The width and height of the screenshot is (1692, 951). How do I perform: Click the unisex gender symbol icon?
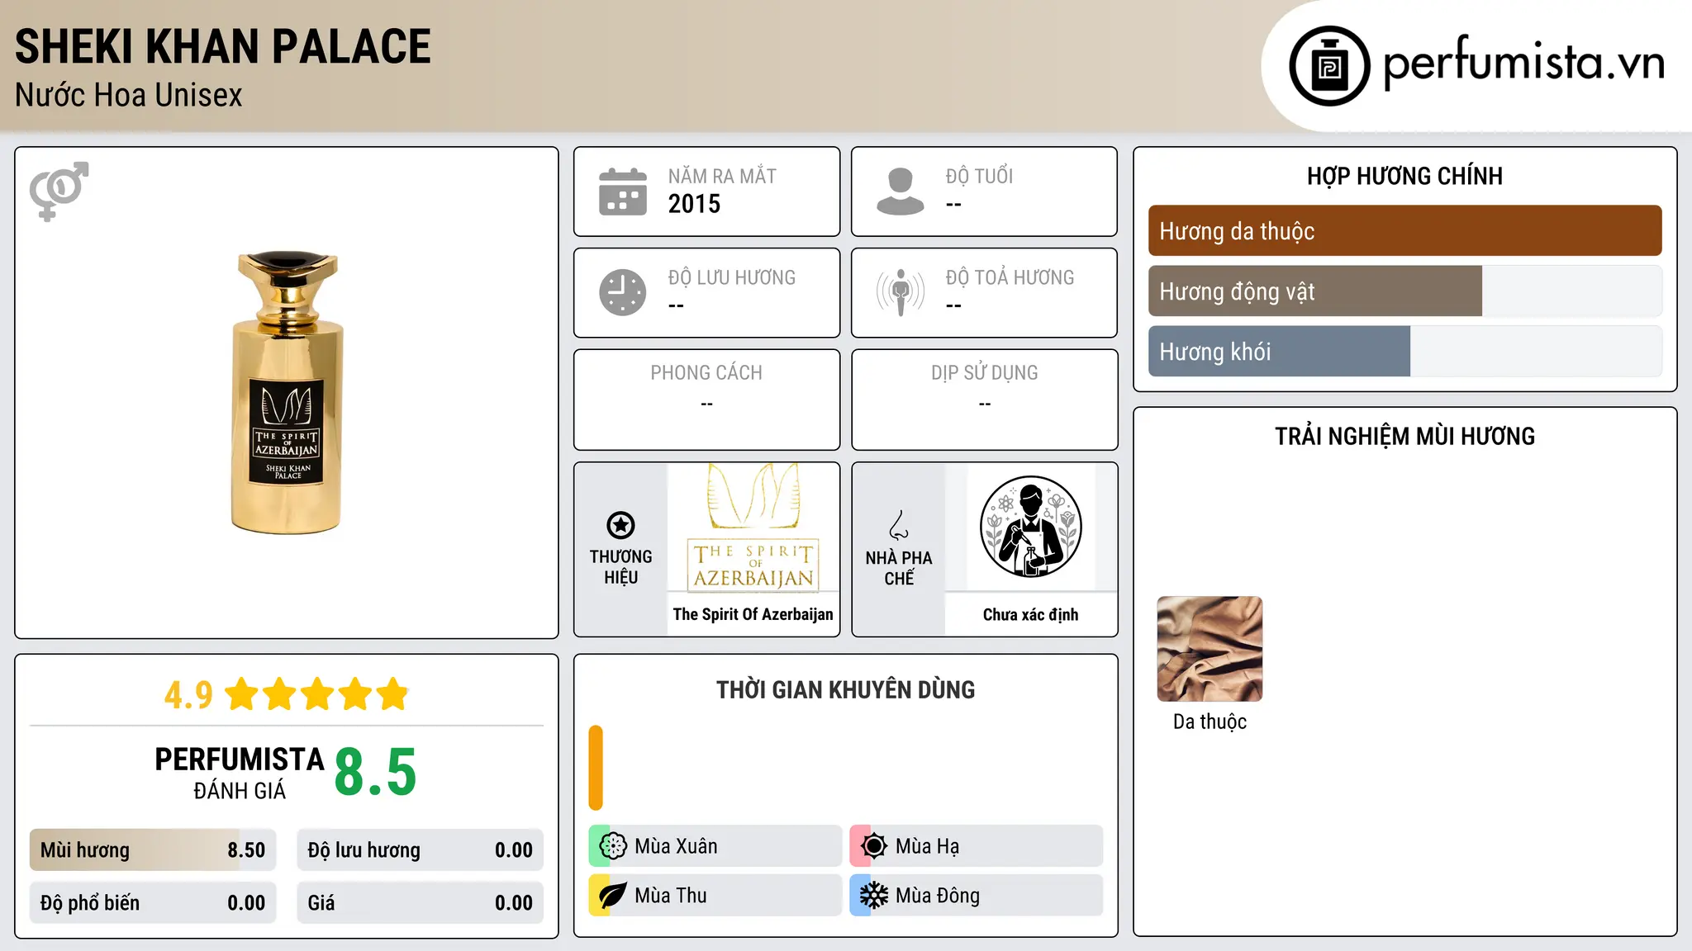(x=59, y=192)
